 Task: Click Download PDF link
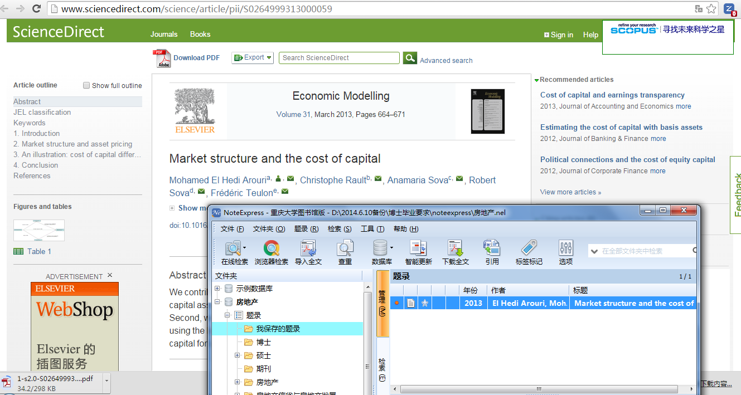point(196,57)
